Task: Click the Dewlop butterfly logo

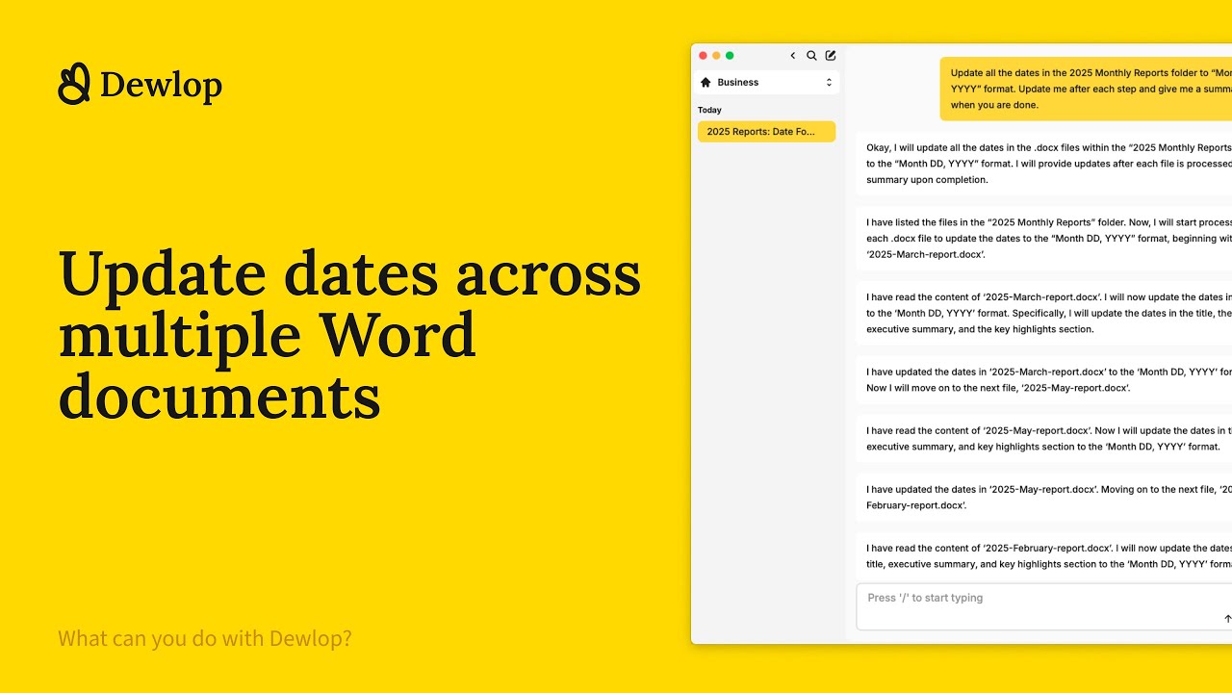Action: point(74,84)
